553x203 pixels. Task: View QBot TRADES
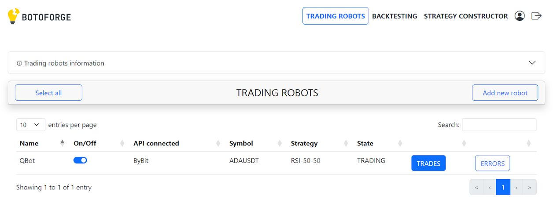click(428, 163)
